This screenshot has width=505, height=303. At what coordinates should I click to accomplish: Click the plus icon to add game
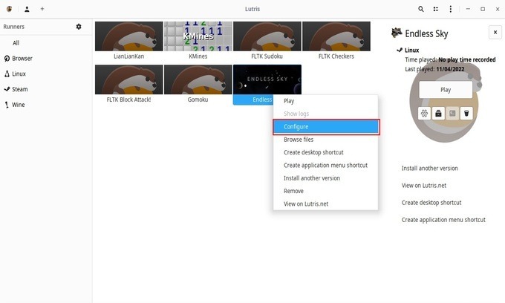coord(42,9)
